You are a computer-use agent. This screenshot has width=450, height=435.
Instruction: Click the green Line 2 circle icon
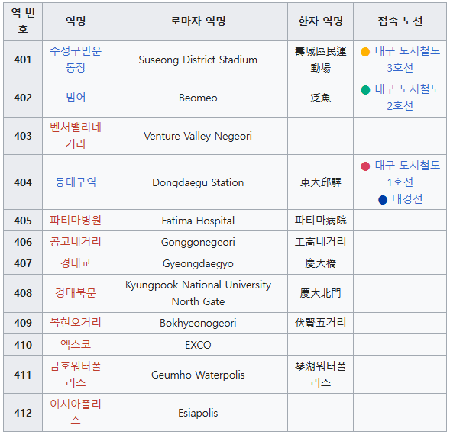pos(365,90)
